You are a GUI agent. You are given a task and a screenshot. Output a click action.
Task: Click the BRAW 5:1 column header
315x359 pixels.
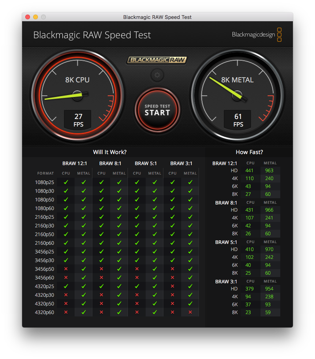click(146, 164)
